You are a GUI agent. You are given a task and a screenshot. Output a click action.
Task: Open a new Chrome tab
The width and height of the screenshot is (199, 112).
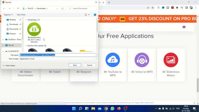pyautogui.click(x=109, y=2)
